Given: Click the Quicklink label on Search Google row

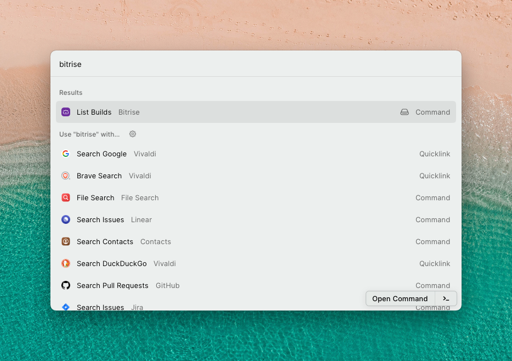Looking at the screenshot, I should click(435, 154).
